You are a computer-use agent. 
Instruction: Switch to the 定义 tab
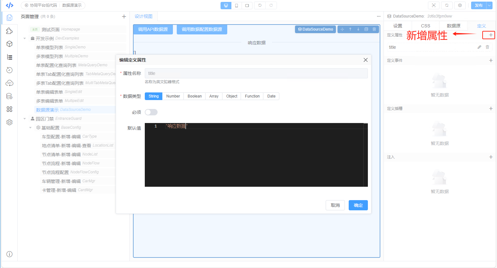(481, 26)
